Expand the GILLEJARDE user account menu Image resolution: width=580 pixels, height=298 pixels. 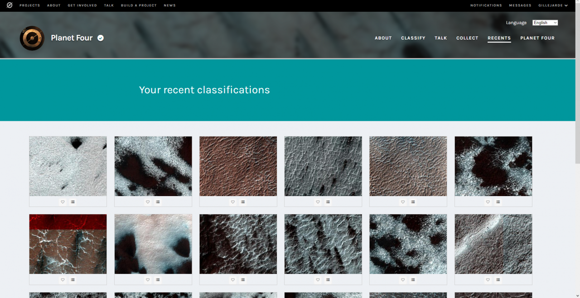[x=553, y=5]
